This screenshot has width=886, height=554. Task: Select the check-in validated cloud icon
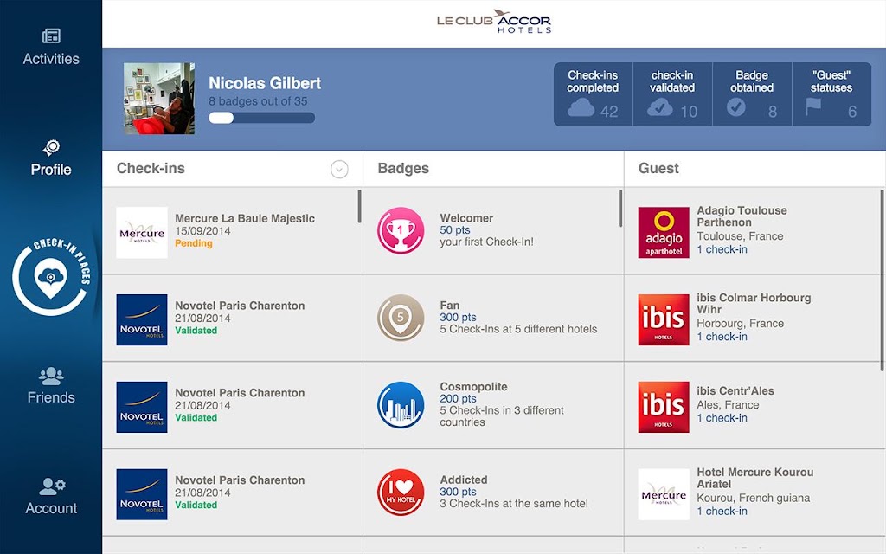coord(660,107)
